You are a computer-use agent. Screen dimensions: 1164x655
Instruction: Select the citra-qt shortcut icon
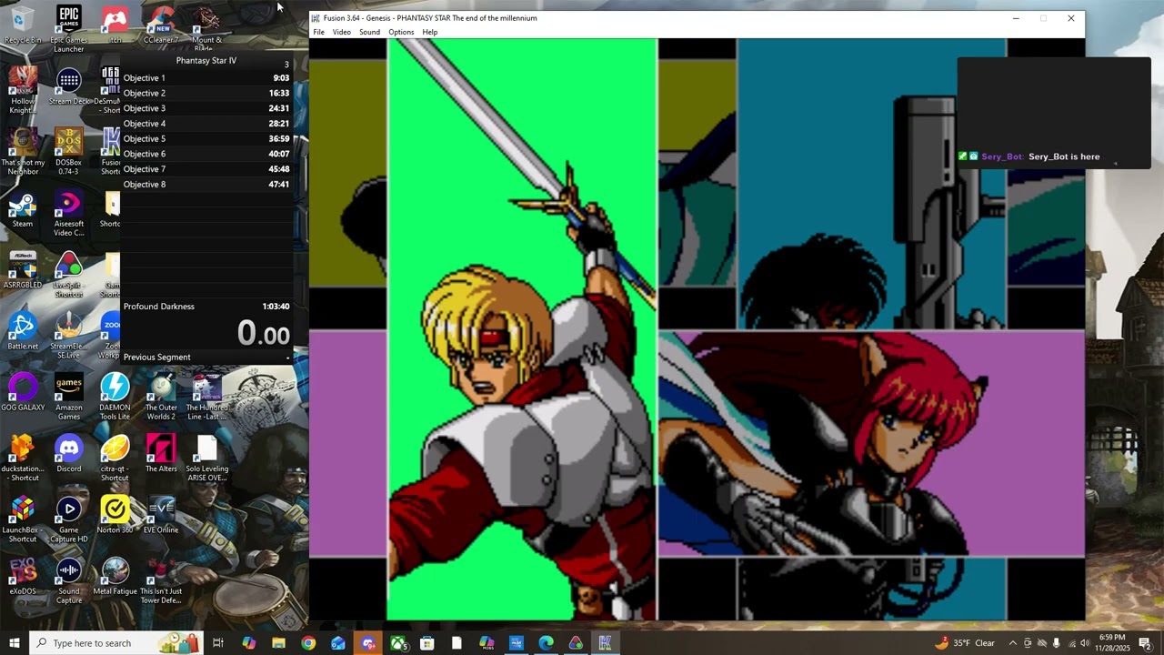tap(115, 458)
